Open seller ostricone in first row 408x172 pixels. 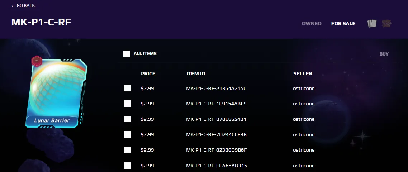click(304, 88)
